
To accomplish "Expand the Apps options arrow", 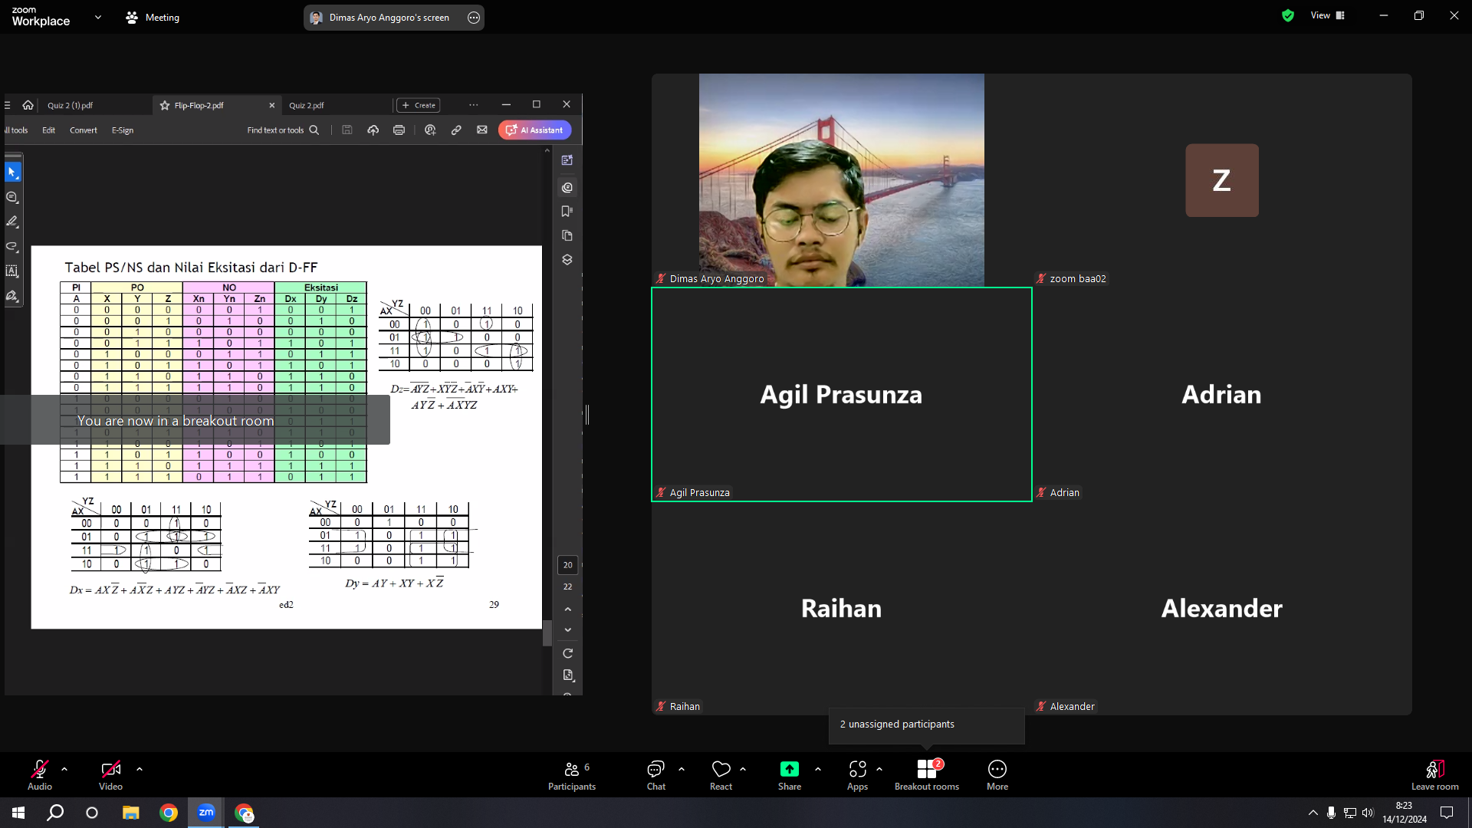I will click(879, 769).
